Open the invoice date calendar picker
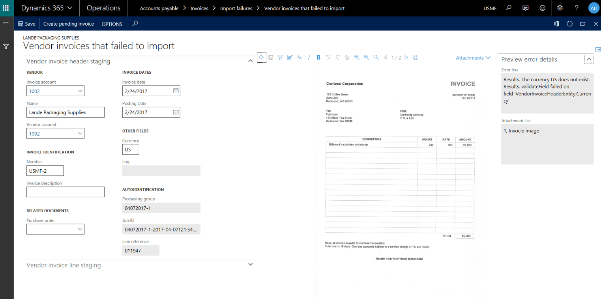This screenshot has width=601, height=299. [x=176, y=91]
